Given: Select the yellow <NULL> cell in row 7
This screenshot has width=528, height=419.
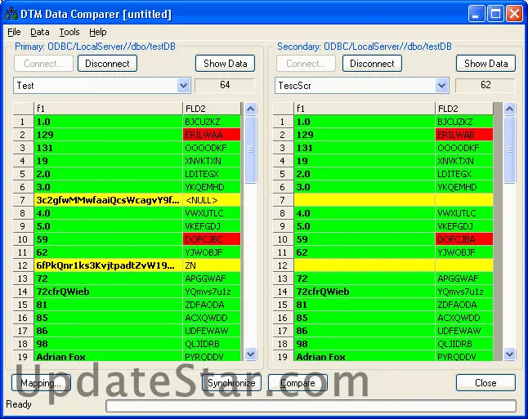Looking at the screenshot, I should [x=212, y=200].
